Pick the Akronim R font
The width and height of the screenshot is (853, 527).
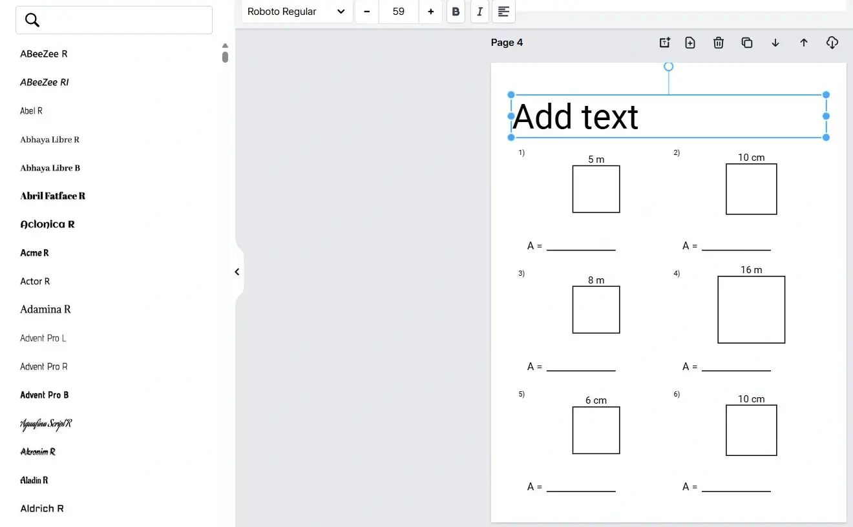coord(38,452)
